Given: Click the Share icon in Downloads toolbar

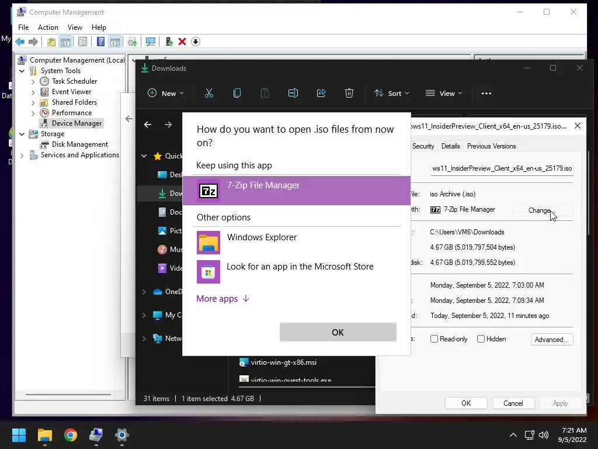Looking at the screenshot, I should click(321, 93).
